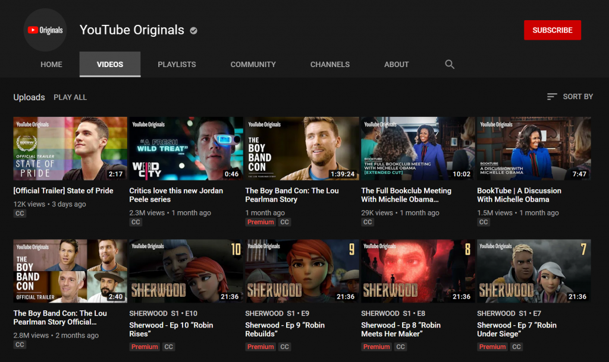Play the Sherwood episode 8 thumbnail
The height and width of the screenshot is (362, 609).
[x=418, y=271]
